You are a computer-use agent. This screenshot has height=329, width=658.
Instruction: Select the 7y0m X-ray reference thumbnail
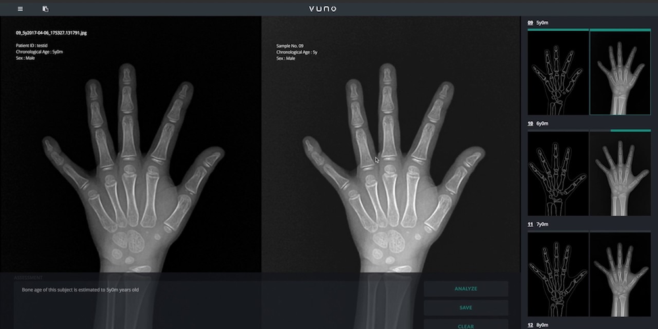coord(620,274)
